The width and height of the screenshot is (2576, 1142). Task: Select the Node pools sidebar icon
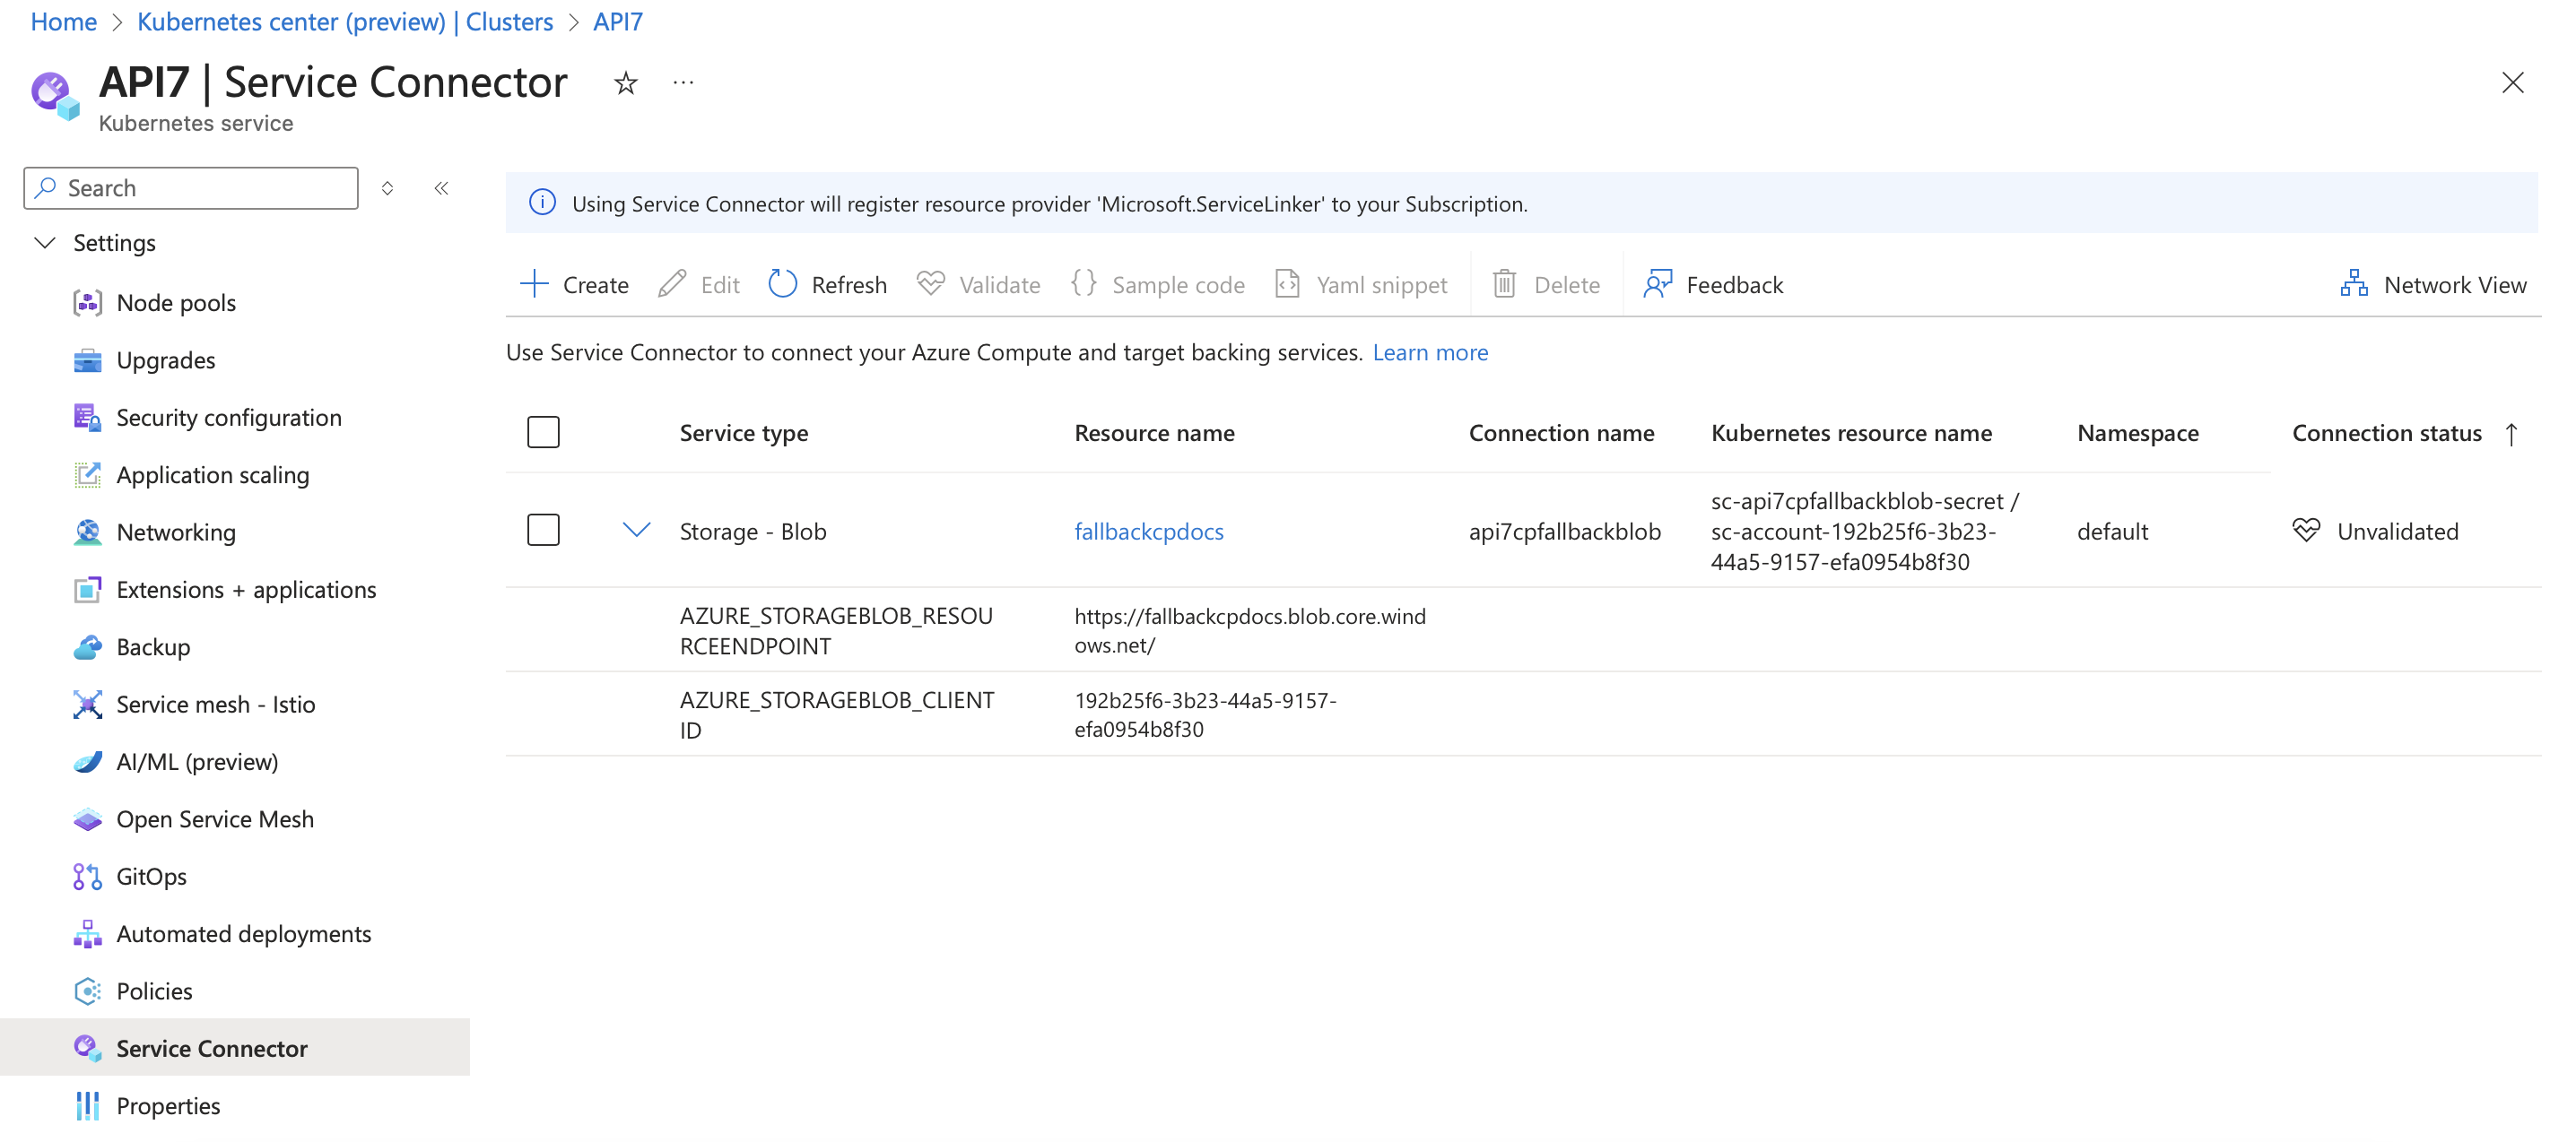pos(89,302)
